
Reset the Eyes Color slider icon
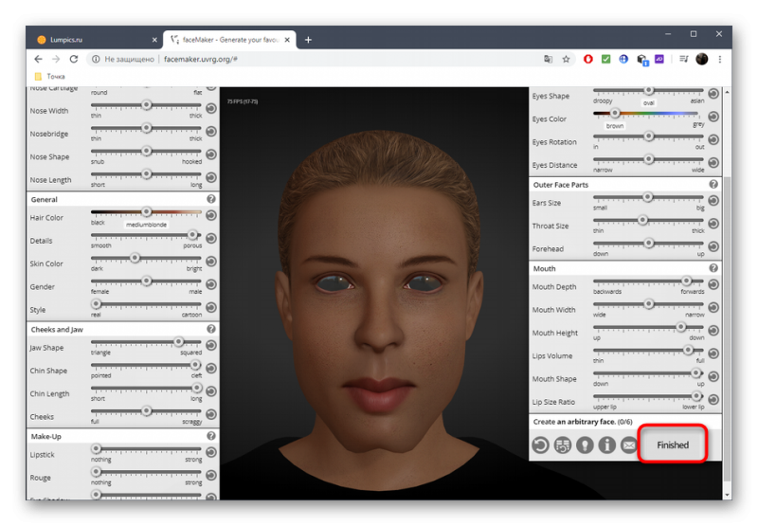713,117
